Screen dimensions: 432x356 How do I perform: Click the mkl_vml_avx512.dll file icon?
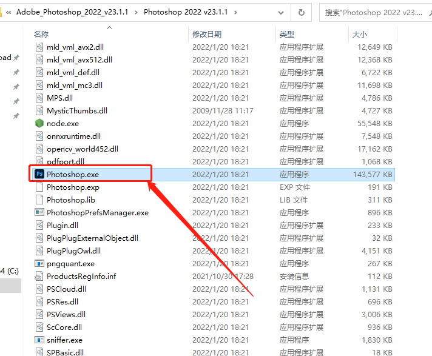[x=39, y=59]
